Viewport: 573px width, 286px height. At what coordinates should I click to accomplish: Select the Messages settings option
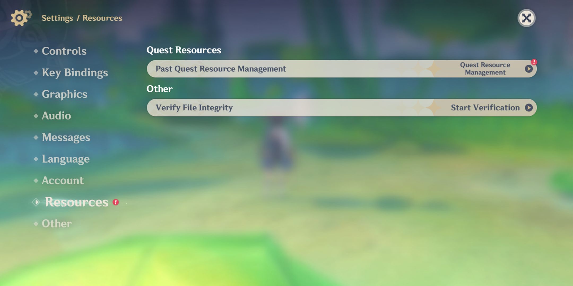click(66, 137)
